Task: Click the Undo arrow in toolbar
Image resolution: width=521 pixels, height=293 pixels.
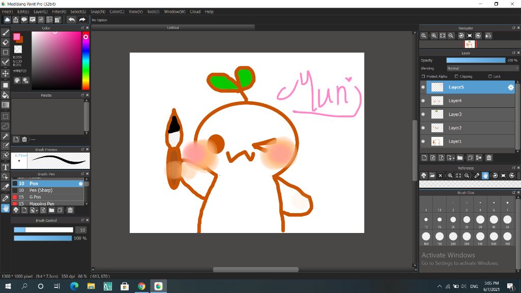Action: coord(71,20)
